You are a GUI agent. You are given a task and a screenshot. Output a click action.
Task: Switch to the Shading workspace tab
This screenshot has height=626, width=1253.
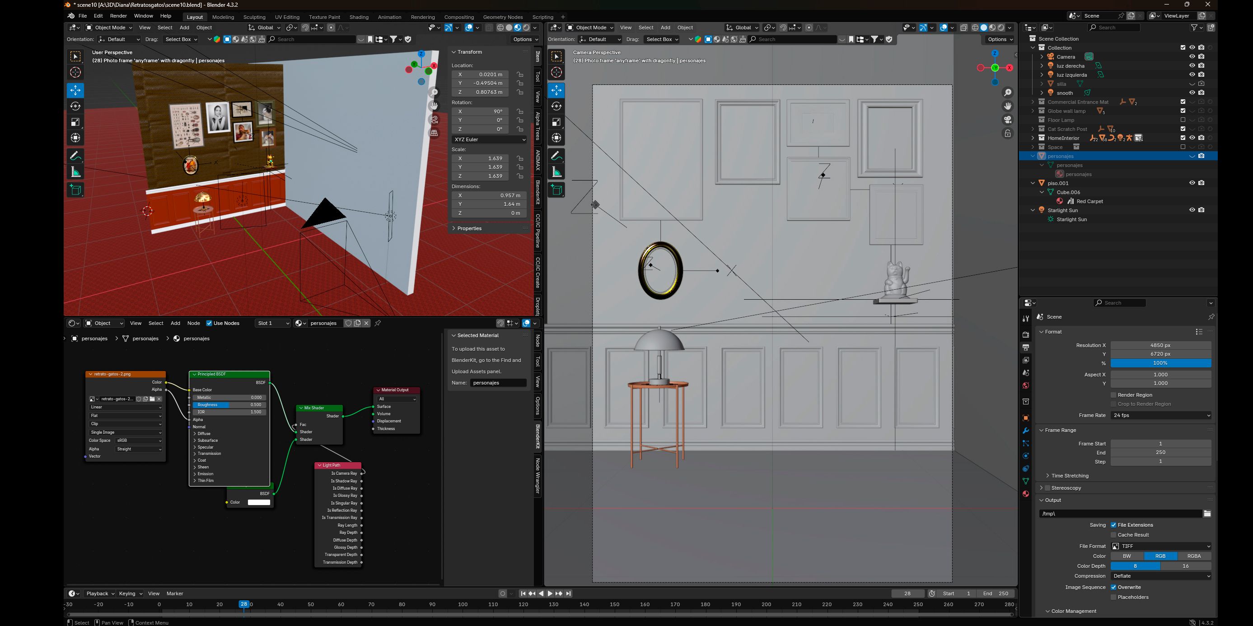click(x=359, y=17)
